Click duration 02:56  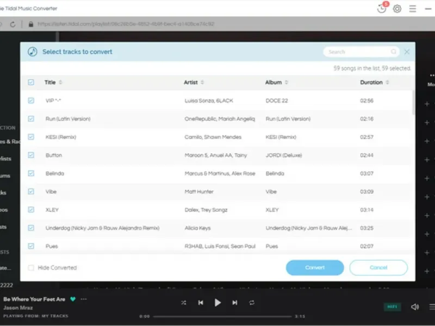click(x=366, y=101)
